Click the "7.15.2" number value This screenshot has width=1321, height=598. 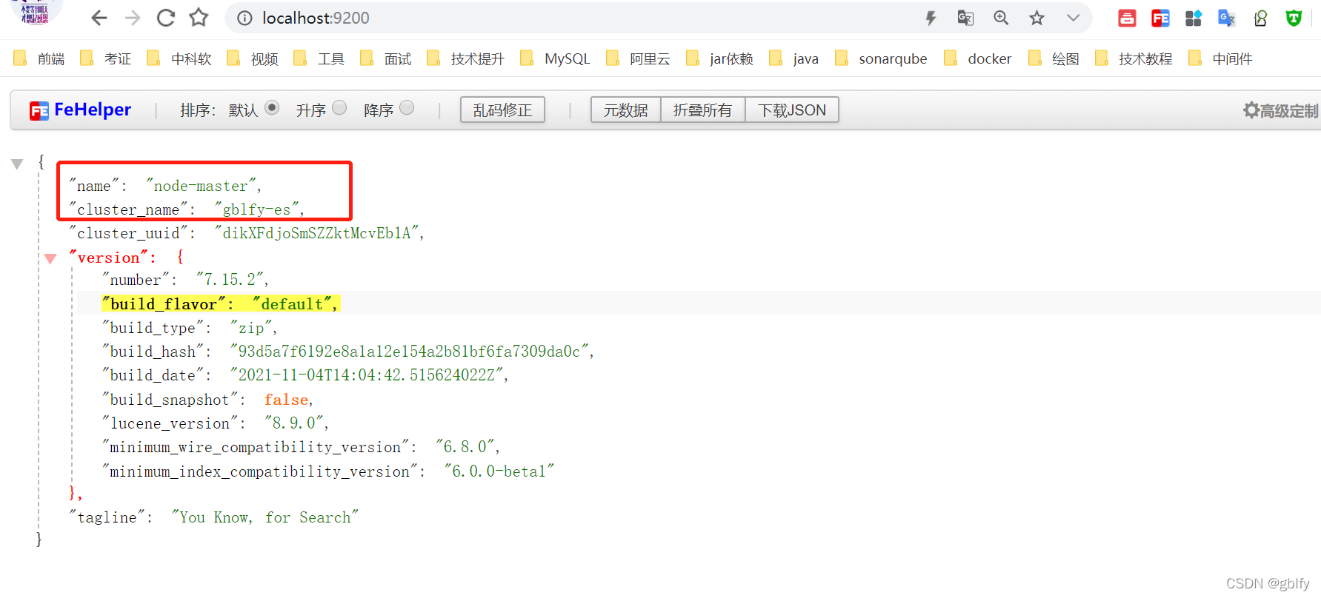tap(230, 280)
